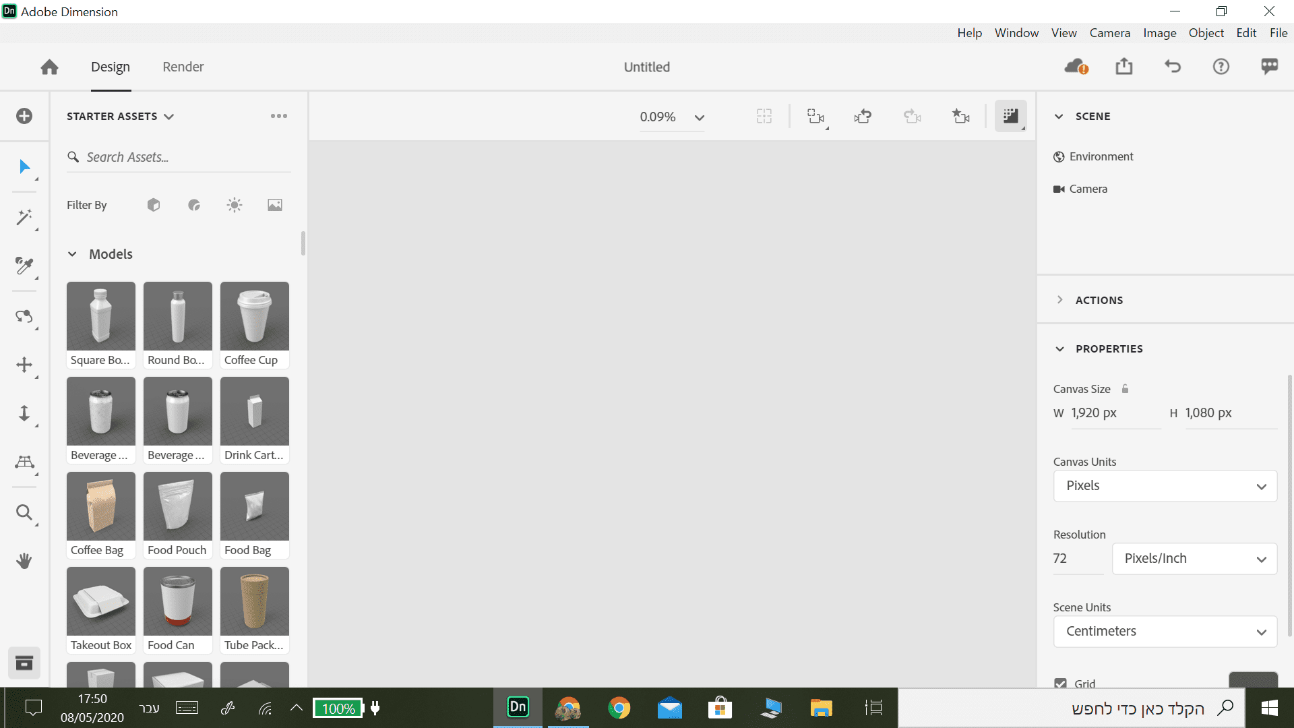
Task: Select the Horizon tool
Action: pos(24,462)
